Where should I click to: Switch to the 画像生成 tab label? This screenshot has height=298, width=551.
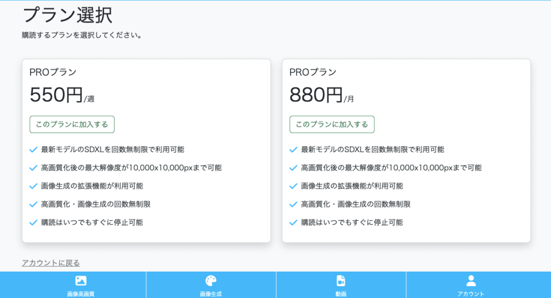pyautogui.click(x=211, y=294)
